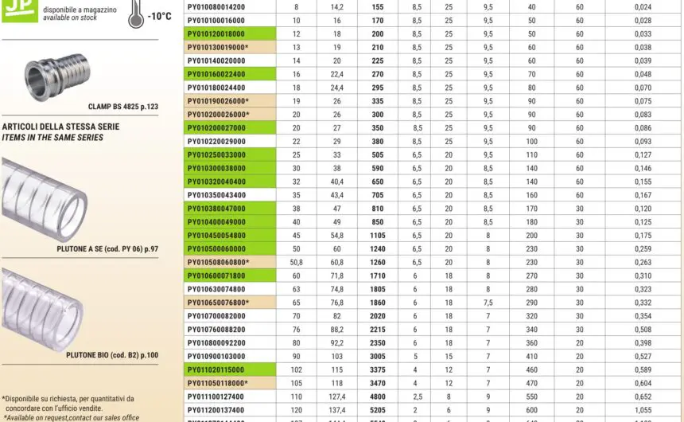Viewport: 684px width, 422px height.
Task: Select beige product code PY010130019000*
Action: pyautogui.click(x=218, y=47)
